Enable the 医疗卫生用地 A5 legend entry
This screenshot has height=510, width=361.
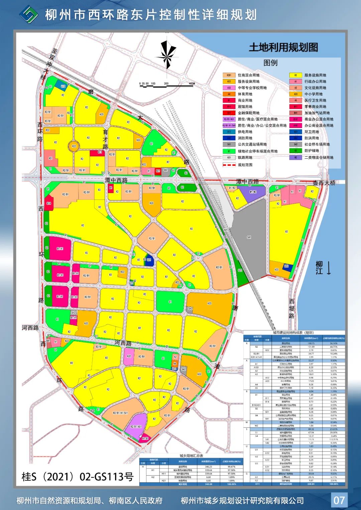(295, 100)
